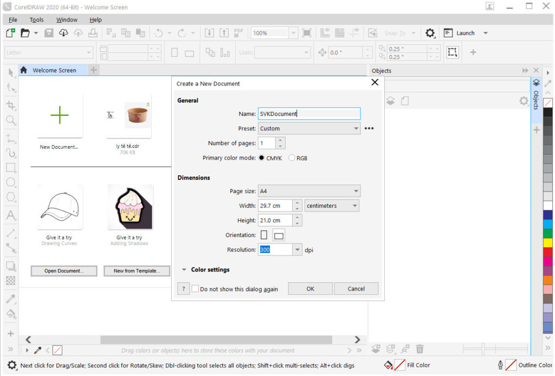The width and height of the screenshot is (555, 376).
Task: Pick the red swatch in color palette
Action: point(548,252)
